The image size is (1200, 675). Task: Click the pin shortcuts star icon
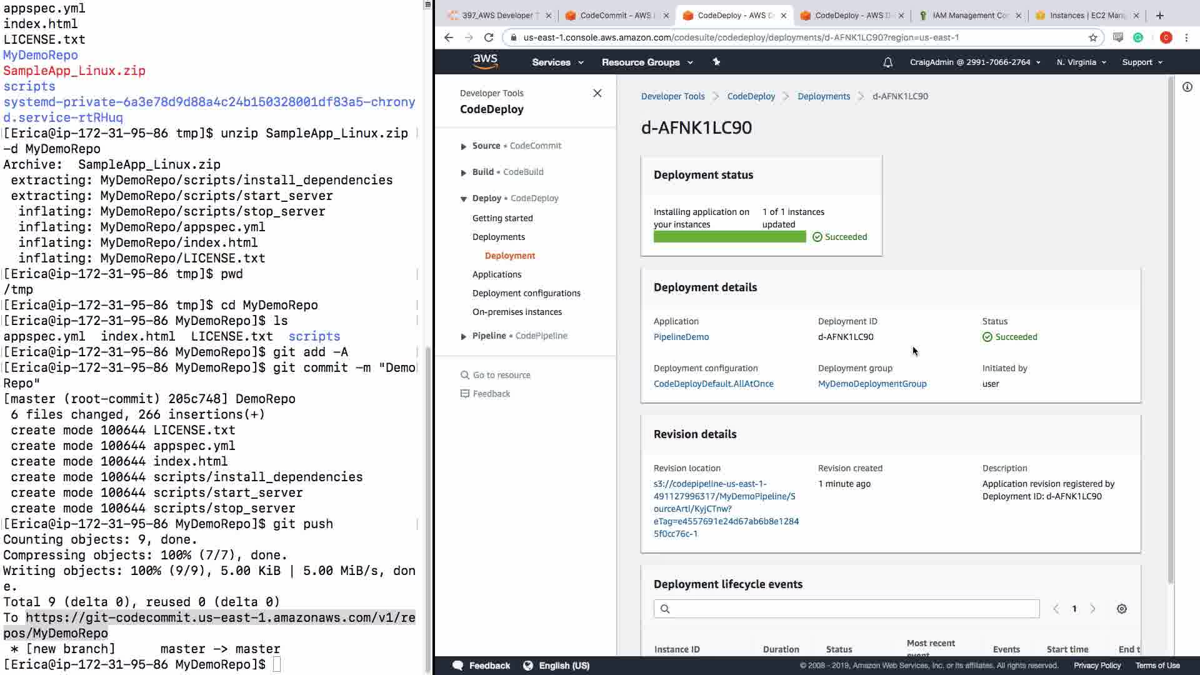point(716,62)
